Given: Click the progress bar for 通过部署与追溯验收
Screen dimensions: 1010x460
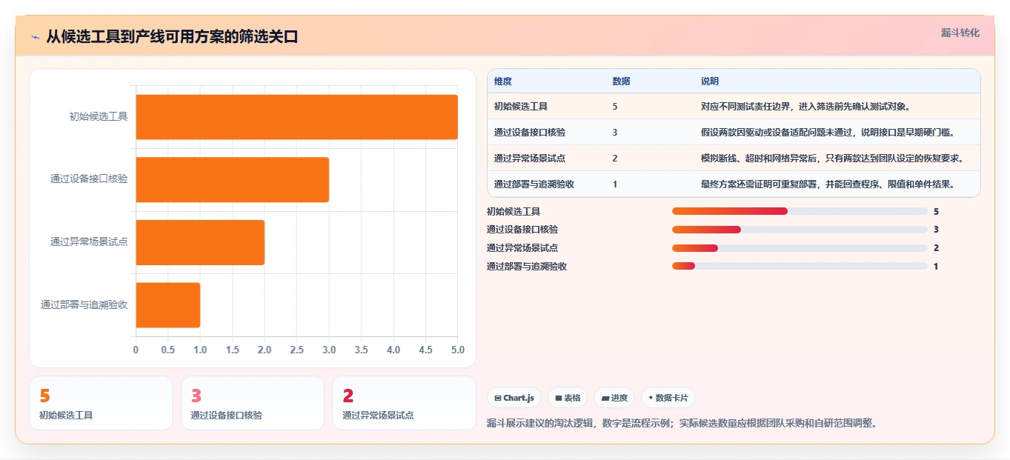Looking at the screenshot, I should click(800, 266).
